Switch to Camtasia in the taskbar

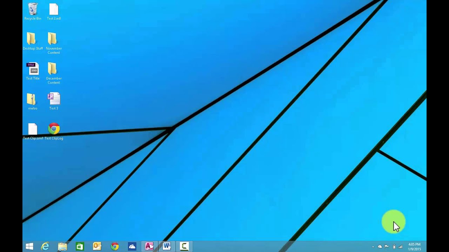pos(184,246)
